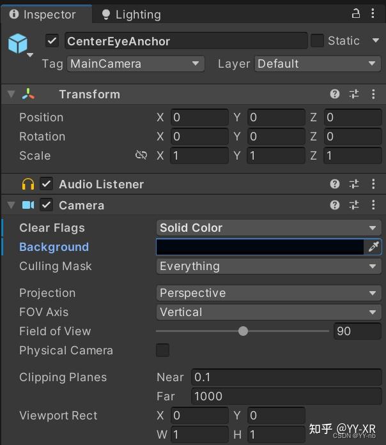Collapse the Transform component foldout arrow

click(11, 94)
